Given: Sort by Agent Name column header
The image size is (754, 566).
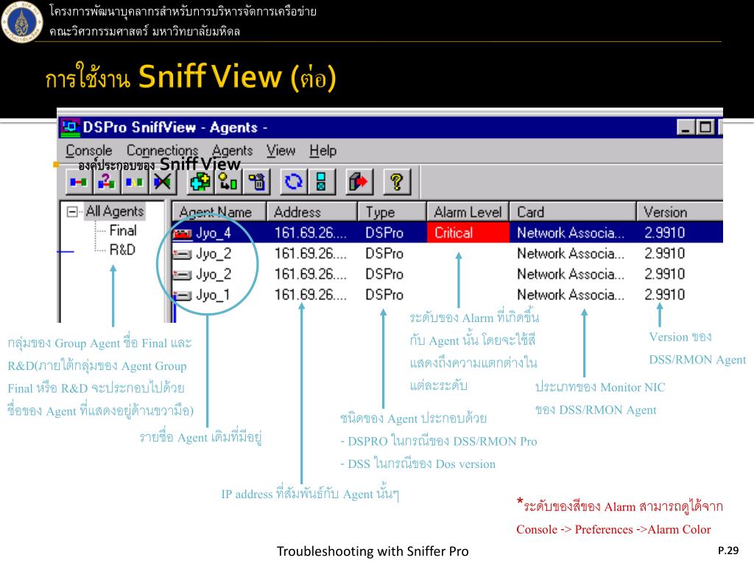Looking at the screenshot, I should pyautogui.click(x=219, y=212).
